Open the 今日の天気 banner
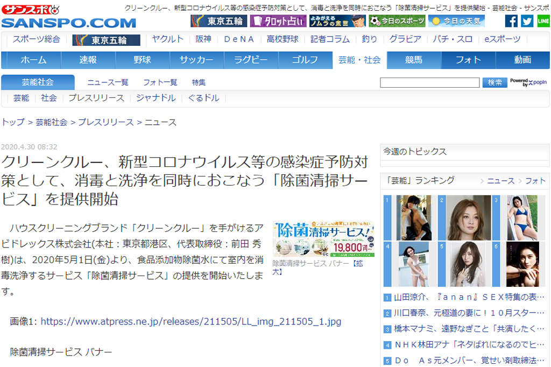The width and height of the screenshot is (551, 367). click(456, 21)
